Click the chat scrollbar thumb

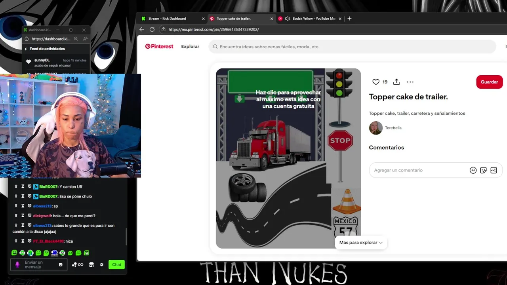(126, 237)
